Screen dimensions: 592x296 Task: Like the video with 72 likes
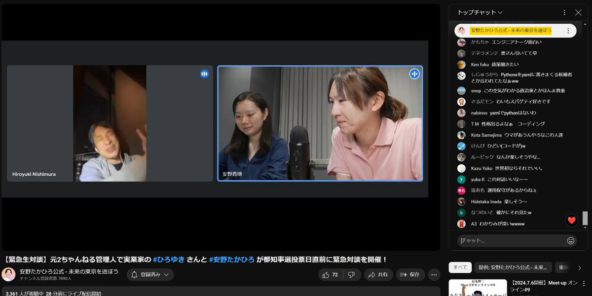point(331,275)
